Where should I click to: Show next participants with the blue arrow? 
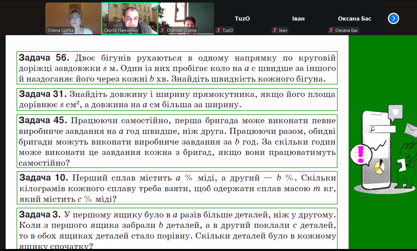click(393, 19)
